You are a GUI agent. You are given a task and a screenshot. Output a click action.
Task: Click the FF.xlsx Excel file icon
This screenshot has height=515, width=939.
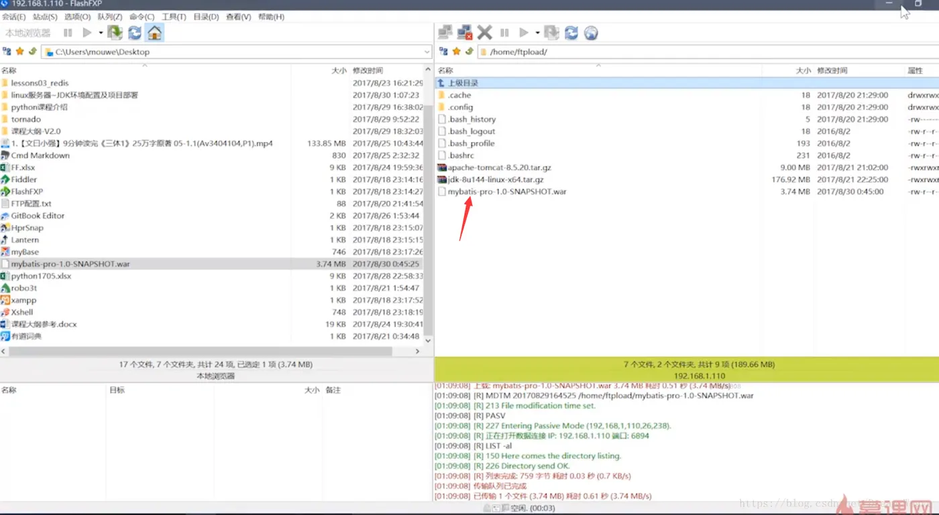tap(5, 167)
